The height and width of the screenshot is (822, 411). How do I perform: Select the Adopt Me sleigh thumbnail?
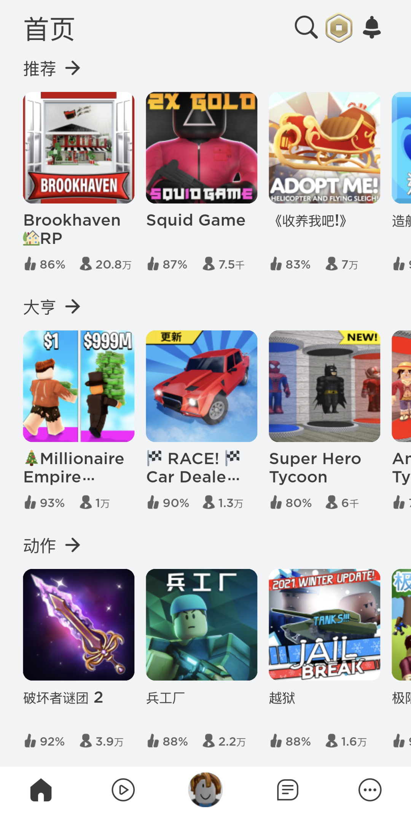tap(325, 147)
